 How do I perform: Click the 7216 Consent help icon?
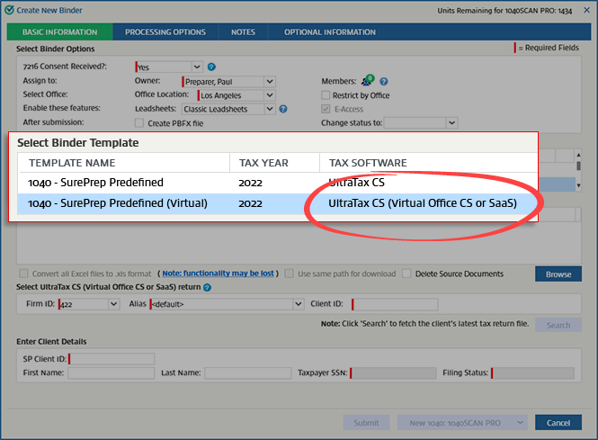211,67
